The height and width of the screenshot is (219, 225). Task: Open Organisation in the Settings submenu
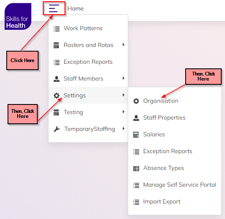[x=175, y=101]
